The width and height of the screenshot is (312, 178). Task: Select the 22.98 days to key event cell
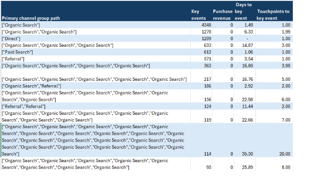(x=245, y=96)
